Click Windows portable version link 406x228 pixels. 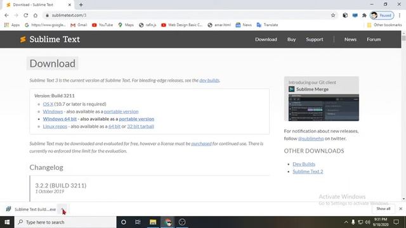[x=121, y=111]
